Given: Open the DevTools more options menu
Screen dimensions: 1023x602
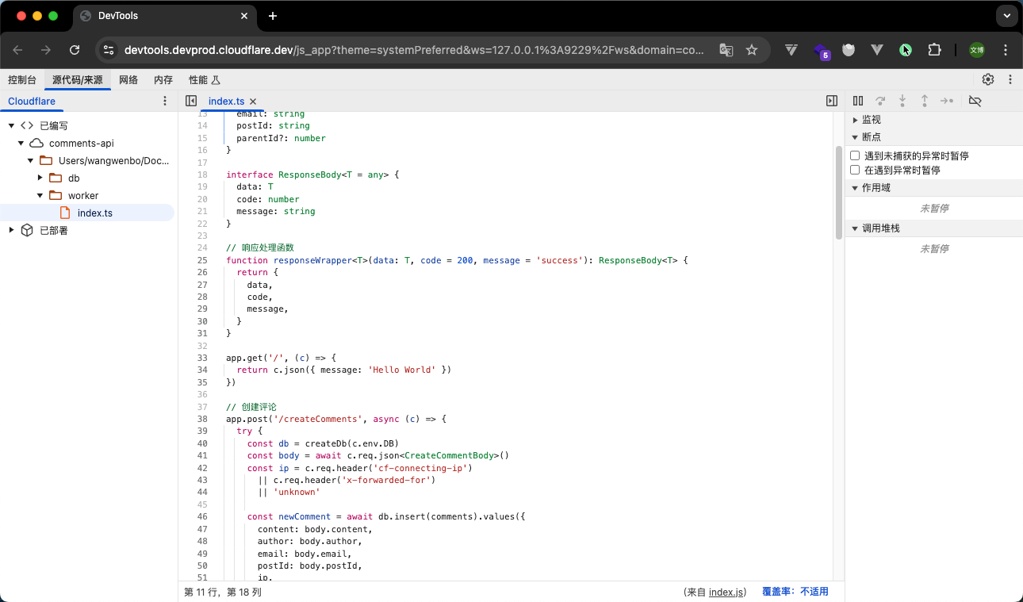Looking at the screenshot, I should [1010, 79].
